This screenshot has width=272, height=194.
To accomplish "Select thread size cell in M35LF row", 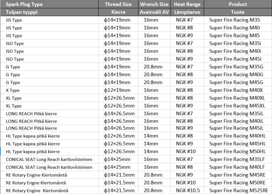I will pyautogui.click(x=118, y=159).
